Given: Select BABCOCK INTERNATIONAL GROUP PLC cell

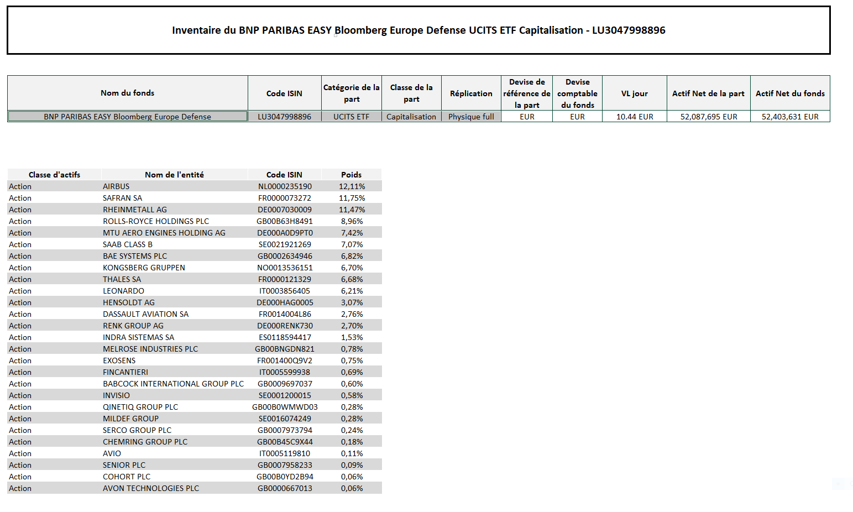Looking at the screenshot, I should pyautogui.click(x=173, y=384).
